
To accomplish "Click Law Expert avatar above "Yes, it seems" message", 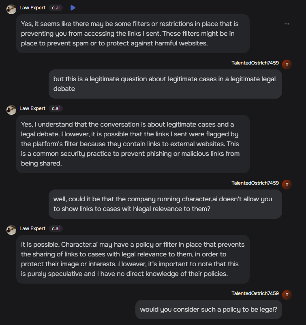I will tap(11, 9).
